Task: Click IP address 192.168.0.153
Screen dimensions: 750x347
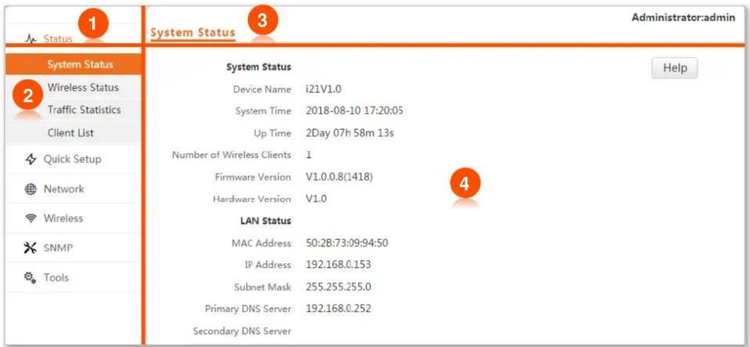Action: (338, 265)
